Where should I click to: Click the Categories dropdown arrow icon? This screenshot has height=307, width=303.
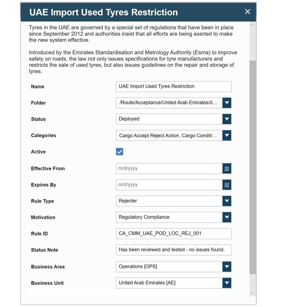[227, 135]
